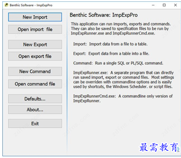The height and width of the screenshot is (158, 181).
Task: Minimize the ImpExpPro window
Action: tap(153, 5)
